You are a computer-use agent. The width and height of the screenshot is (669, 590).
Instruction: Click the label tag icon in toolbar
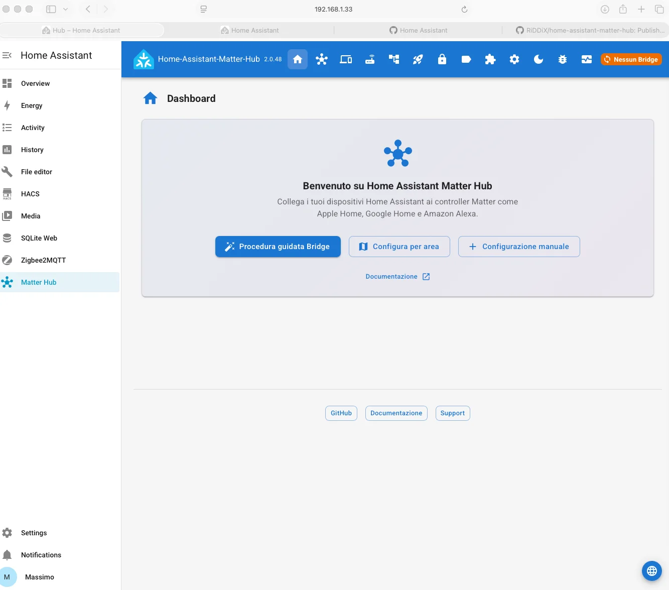point(466,59)
